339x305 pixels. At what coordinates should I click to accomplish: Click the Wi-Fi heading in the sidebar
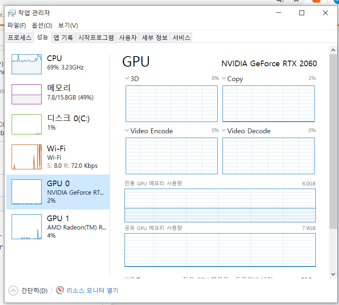[x=56, y=148]
